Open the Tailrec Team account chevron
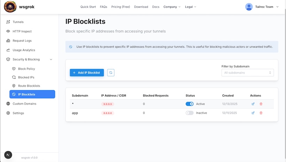The width and height of the screenshot is (286, 162). (x=277, y=7)
